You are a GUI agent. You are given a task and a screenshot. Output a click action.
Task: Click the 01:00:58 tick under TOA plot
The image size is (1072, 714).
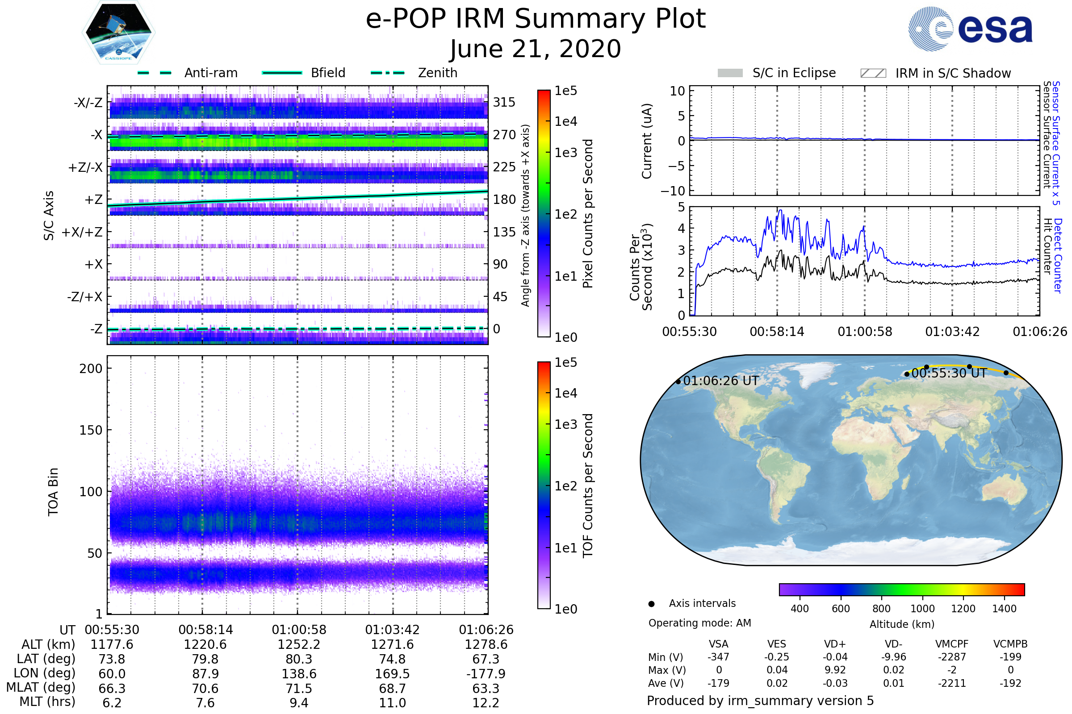[x=299, y=630]
